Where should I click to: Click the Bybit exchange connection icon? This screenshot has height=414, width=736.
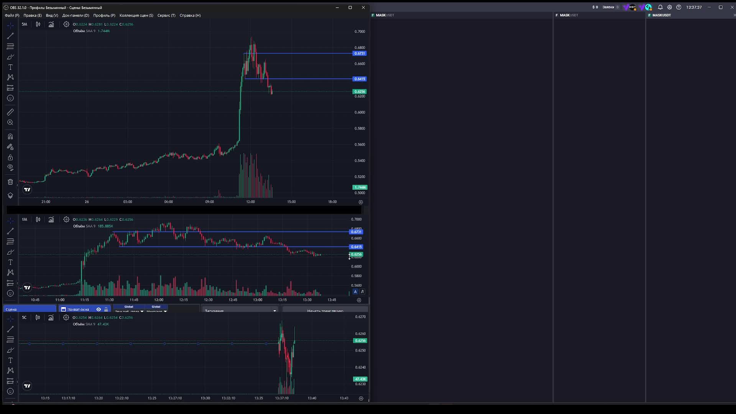632,7
